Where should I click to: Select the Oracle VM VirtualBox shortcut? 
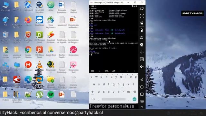tap(39, 7)
